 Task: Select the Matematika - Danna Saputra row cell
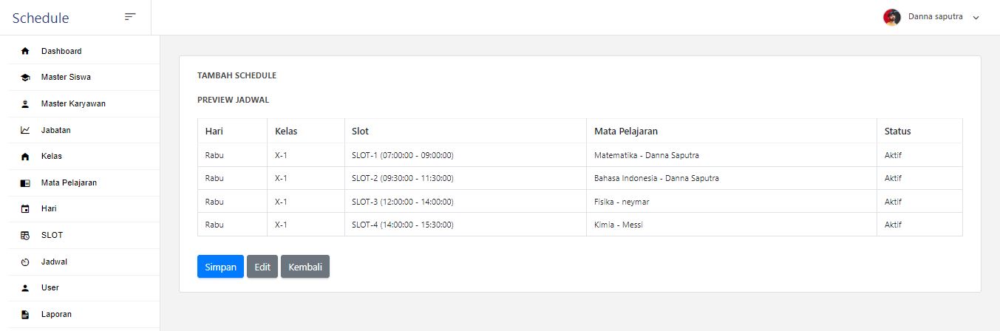coord(647,156)
